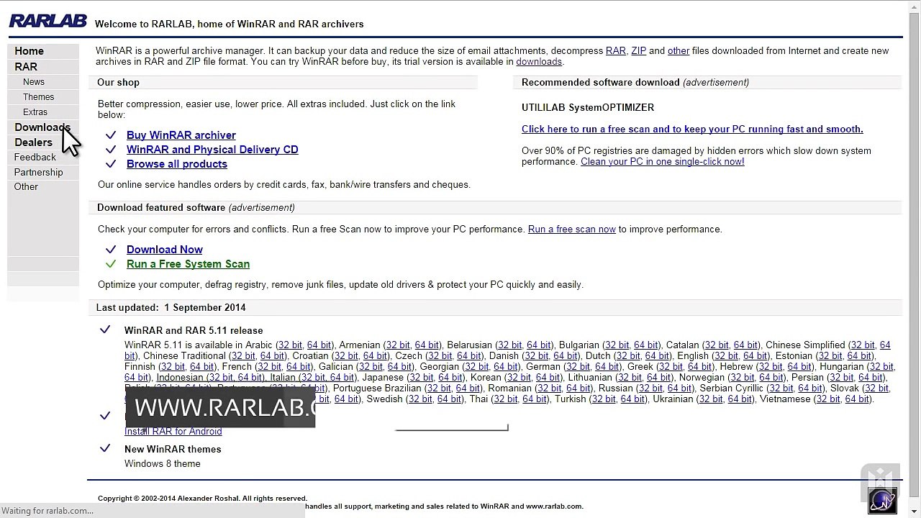Click the green checkmark beside Run a Free System Scan
Screen dimensions: 921x518
(x=111, y=264)
